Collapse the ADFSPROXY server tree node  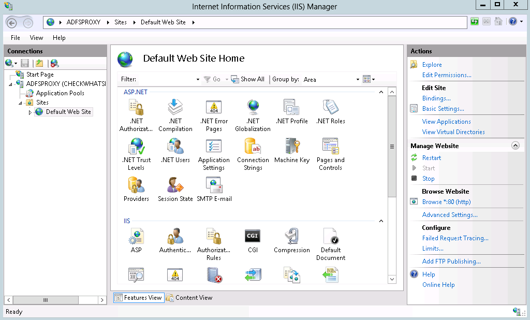(x=10, y=84)
